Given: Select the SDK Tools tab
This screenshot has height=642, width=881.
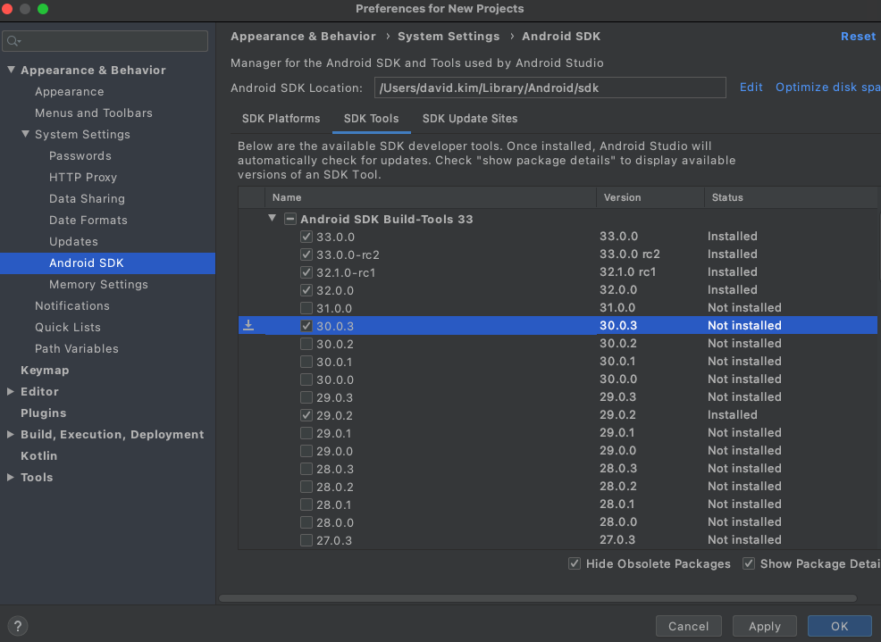Looking at the screenshot, I should coord(372,119).
